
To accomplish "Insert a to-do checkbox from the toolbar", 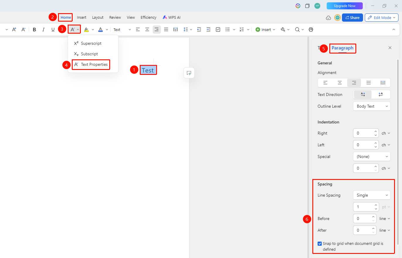I will coord(218,30).
